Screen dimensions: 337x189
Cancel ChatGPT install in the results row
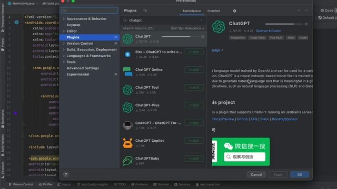pos(202,37)
